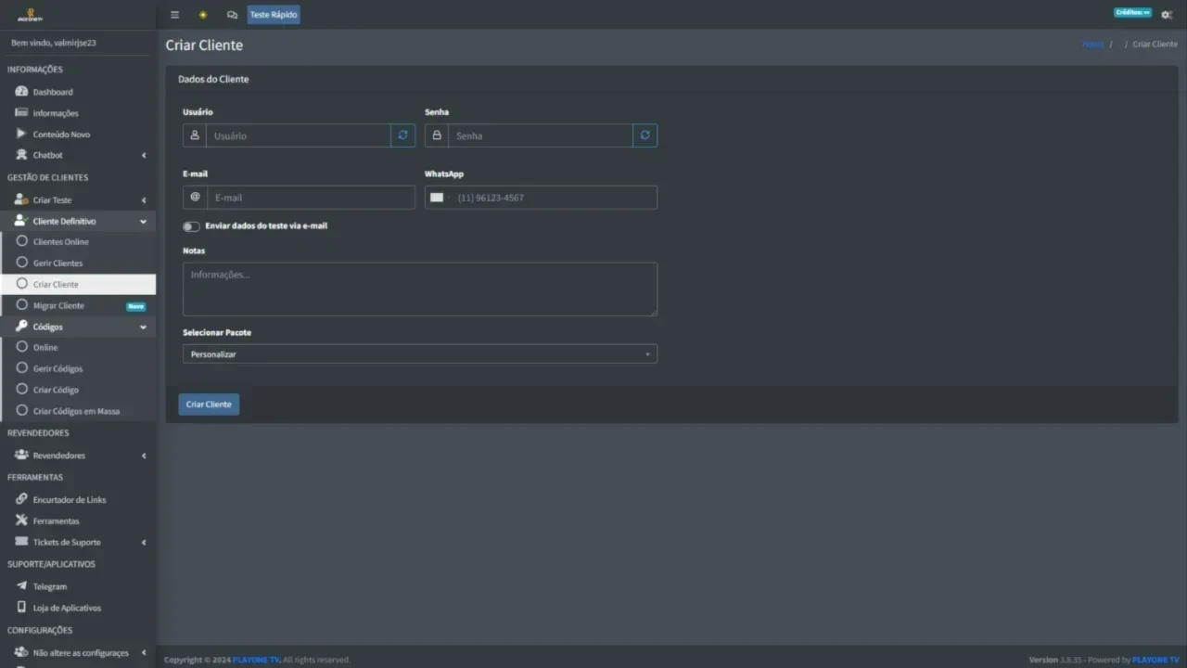Open Migrar Cliente menu item
This screenshot has width=1187, height=668.
click(x=58, y=306)
